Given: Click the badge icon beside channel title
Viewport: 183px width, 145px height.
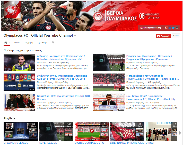Looking at the screenshot, I should (75, 36).
